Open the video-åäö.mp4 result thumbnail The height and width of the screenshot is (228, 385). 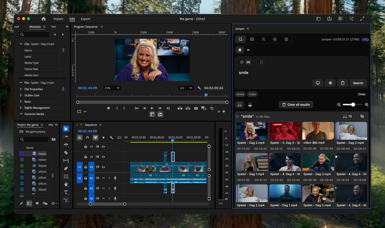[318, 131]
